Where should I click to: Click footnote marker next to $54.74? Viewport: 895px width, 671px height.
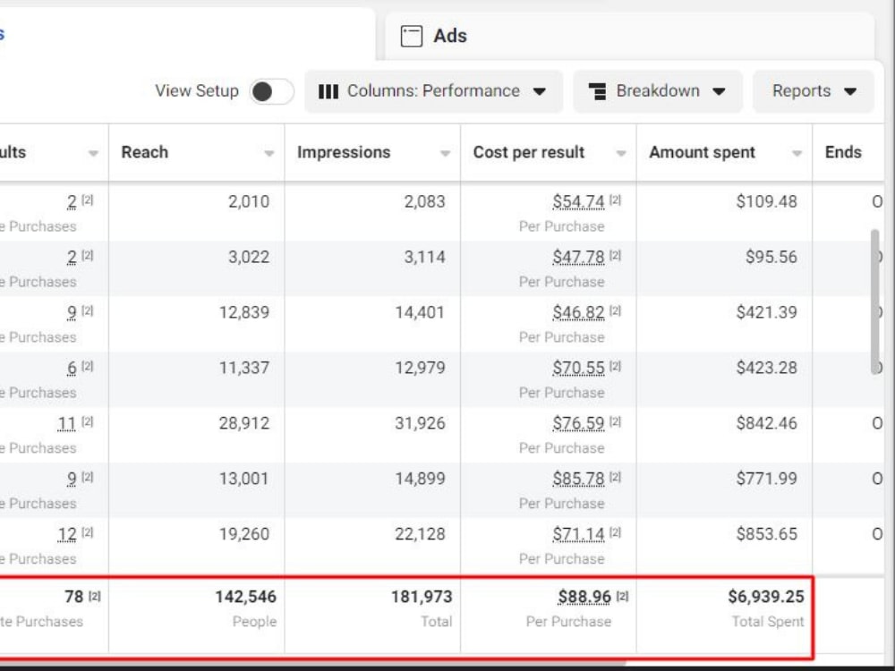[615, 200]
